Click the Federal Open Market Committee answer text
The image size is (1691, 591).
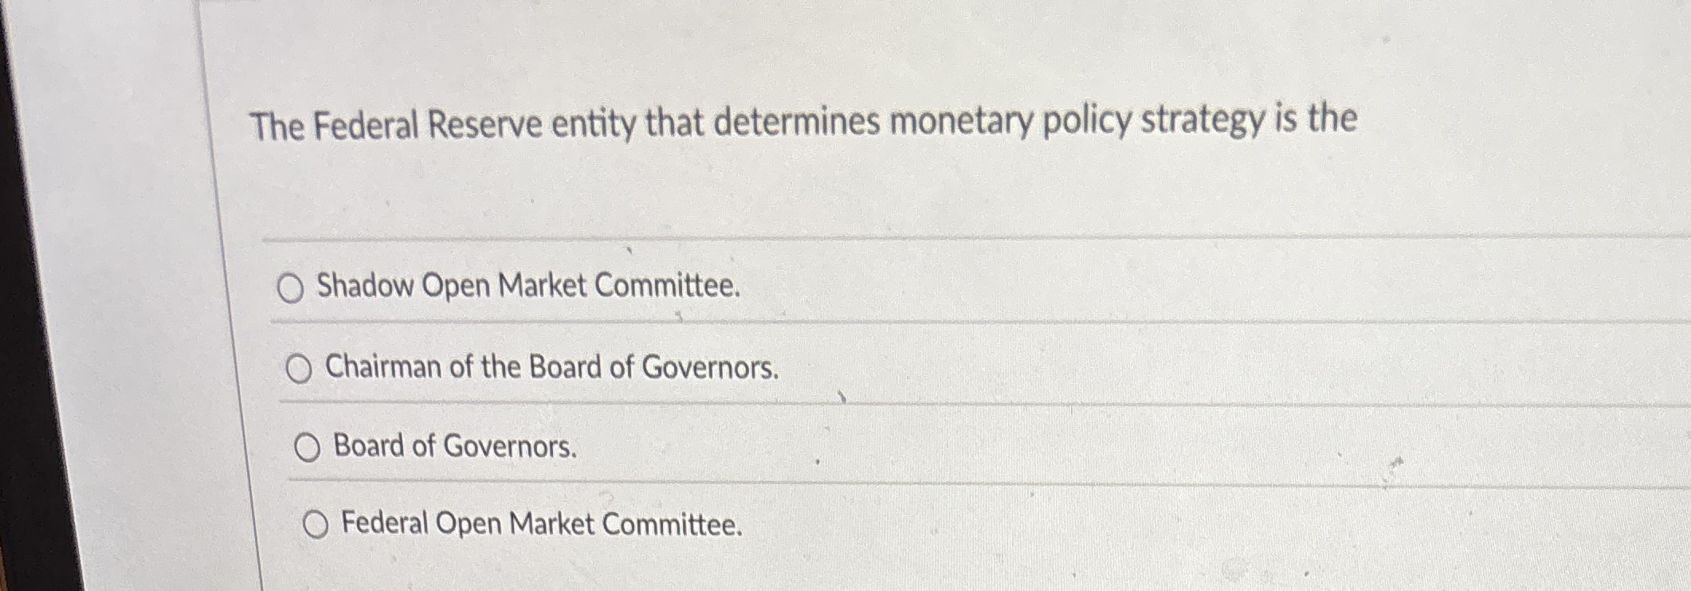tap(541, 524)
